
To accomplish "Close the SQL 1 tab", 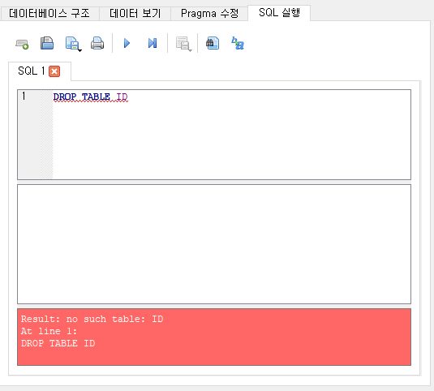I will point(54,71).
